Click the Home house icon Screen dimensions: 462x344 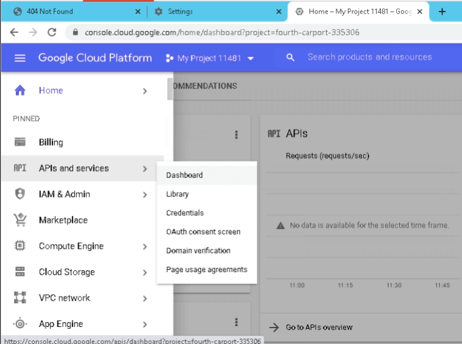click(20, 90)
